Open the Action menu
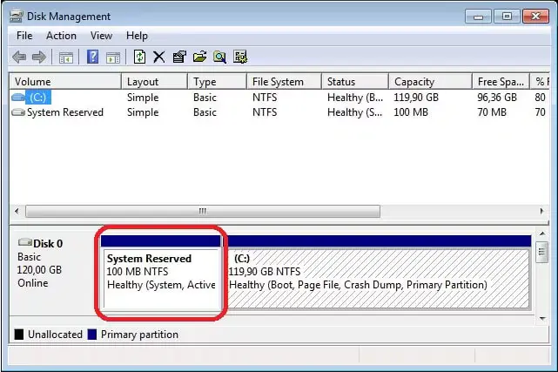The image size is (558, 372). point(61,36)
